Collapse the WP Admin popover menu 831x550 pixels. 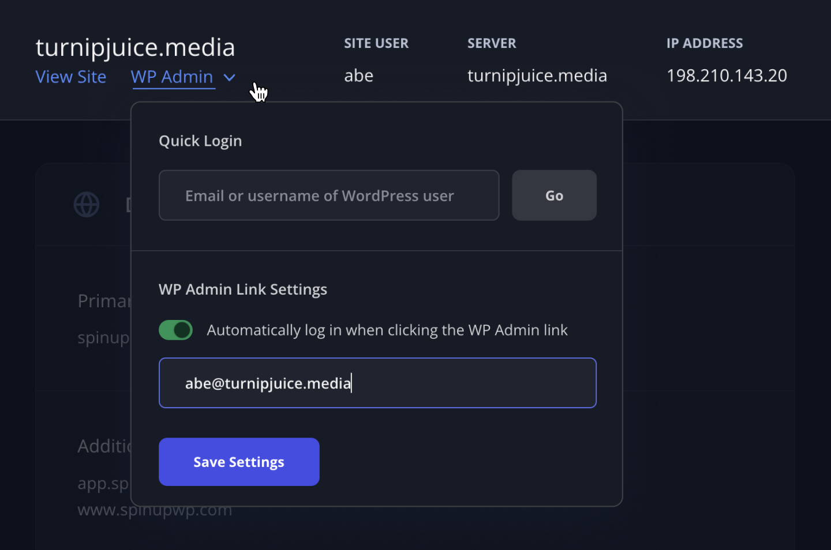pyautogui.click(x=230, y=78)
